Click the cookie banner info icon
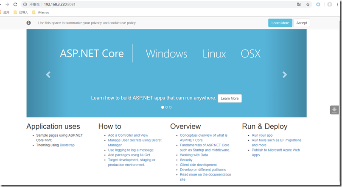The width and height of the screenshot is (342, 187). (x=28, y=23)
